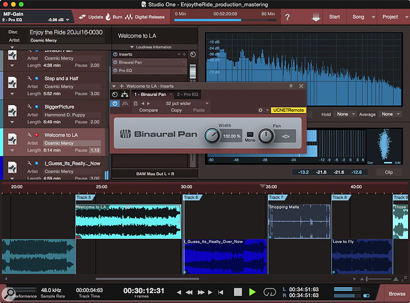Screen dimensions: 410x303
Task: Click the fast forward transport button
Action: (x=201, y=292)
